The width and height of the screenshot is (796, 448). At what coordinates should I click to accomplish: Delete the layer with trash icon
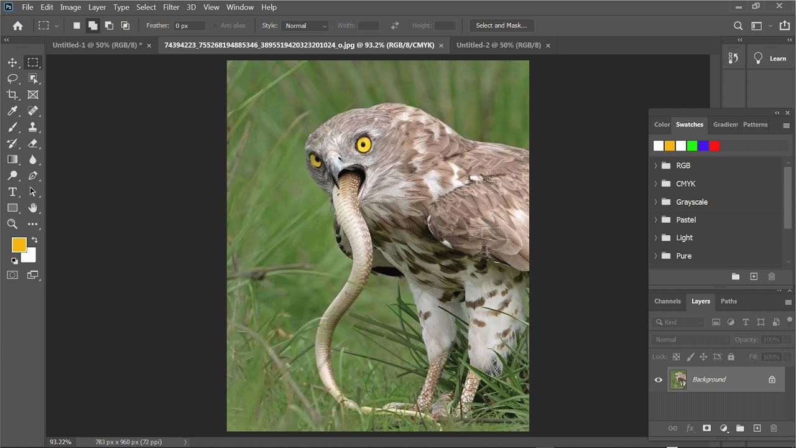coord(774,428)
